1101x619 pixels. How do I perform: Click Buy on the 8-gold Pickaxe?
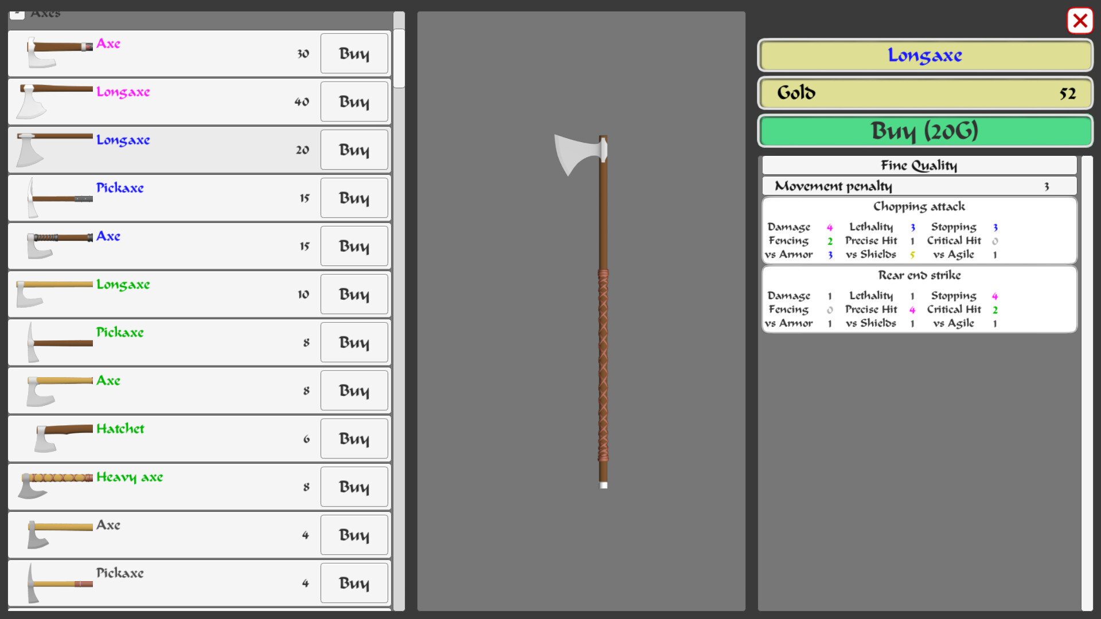[x=354, y=342]
